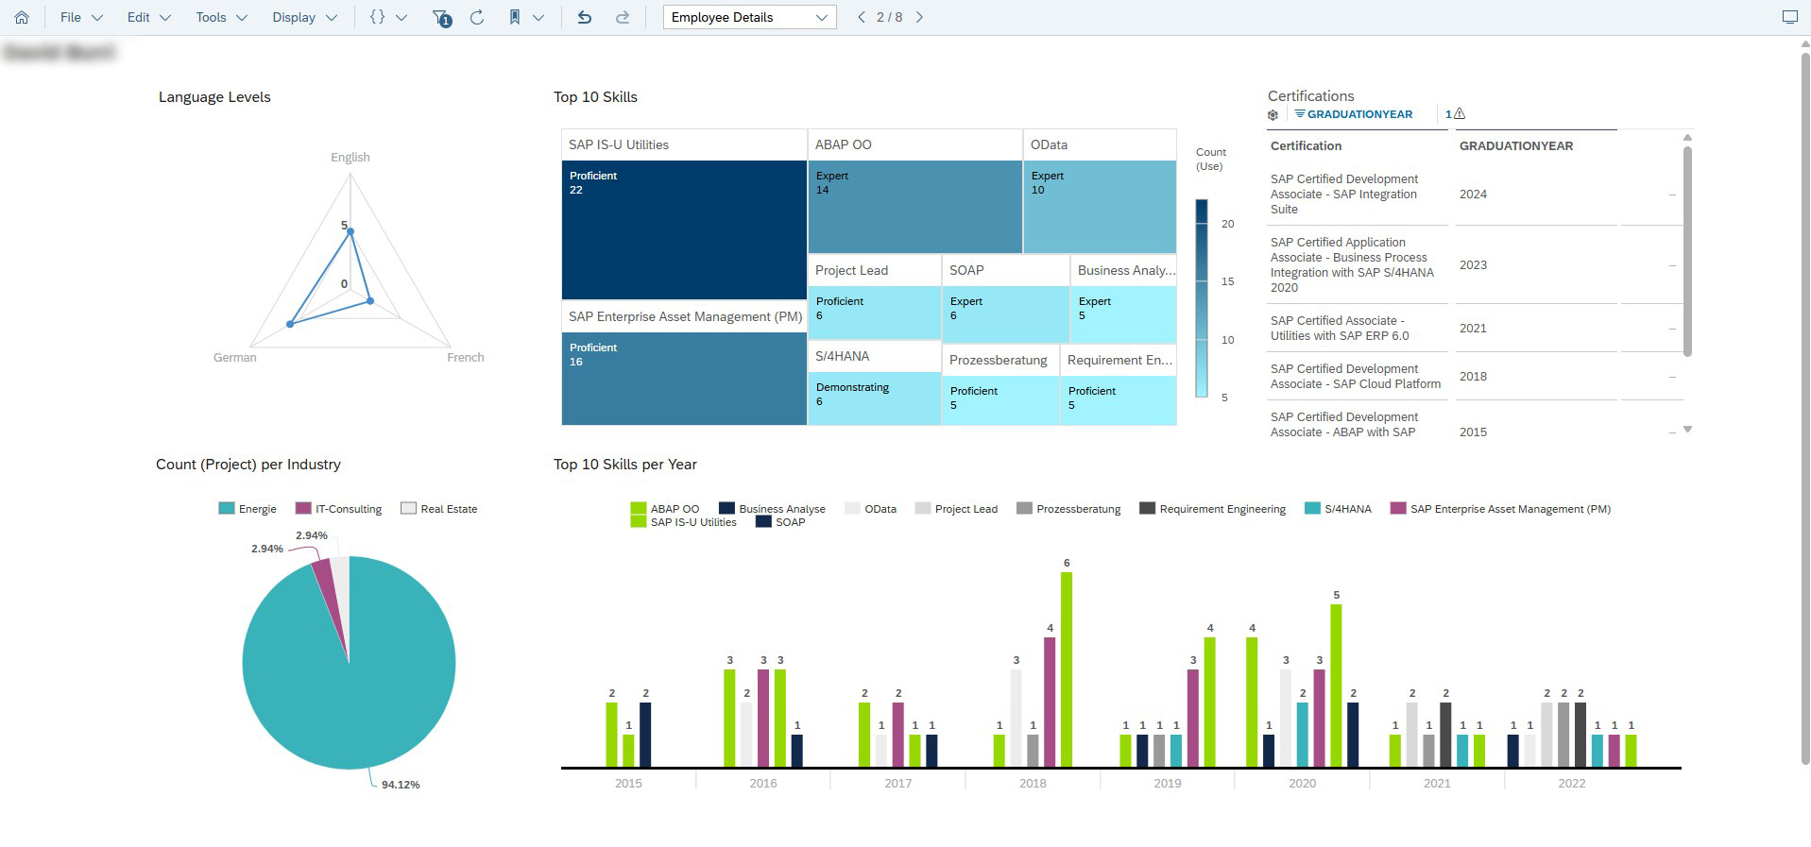Open the Edit menu
Screen dimensions: 1811x847
click(x=149, y=17)
